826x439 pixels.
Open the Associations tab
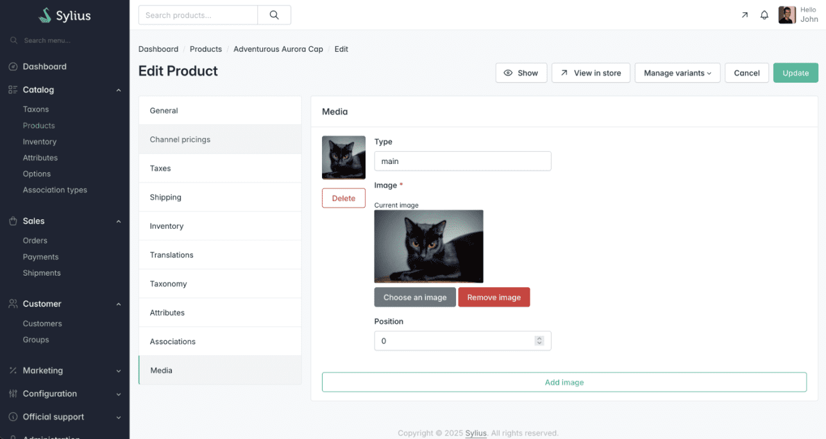[x=220, y=342]
